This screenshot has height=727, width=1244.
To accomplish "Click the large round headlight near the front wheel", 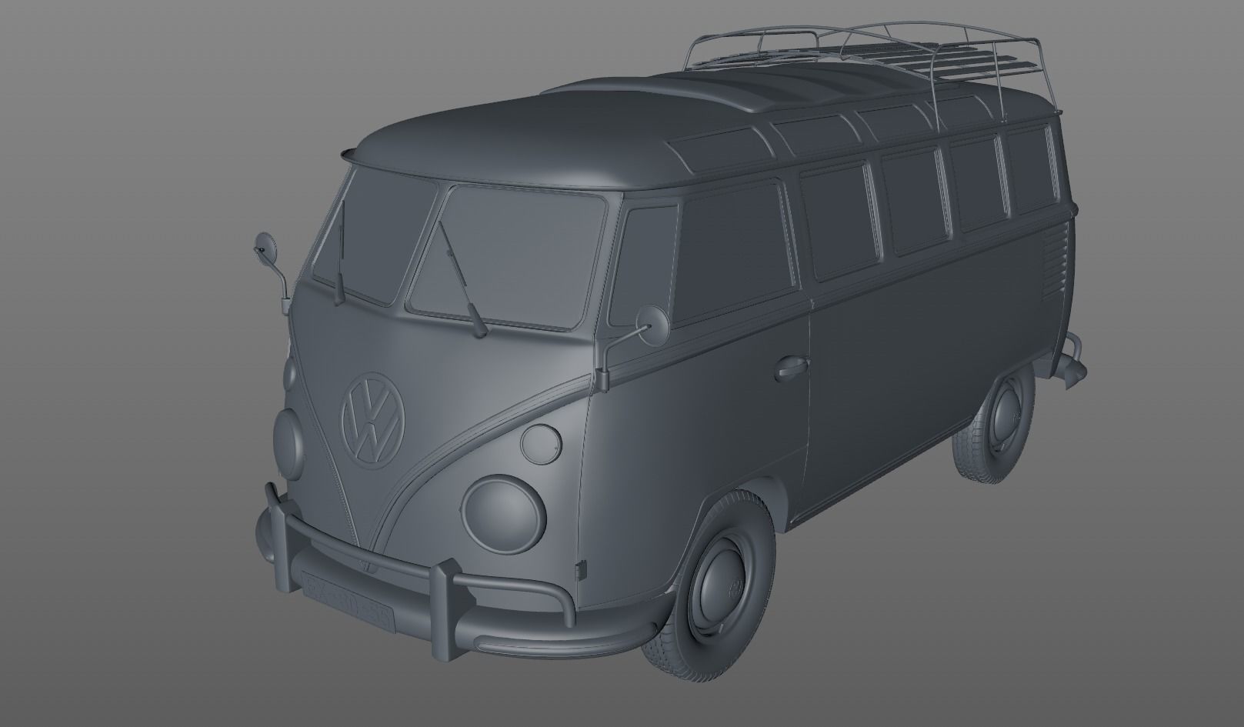I will [x=504, y=515].
